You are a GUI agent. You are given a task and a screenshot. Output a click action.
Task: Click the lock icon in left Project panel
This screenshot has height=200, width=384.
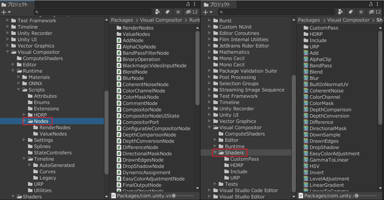[188, 4]
